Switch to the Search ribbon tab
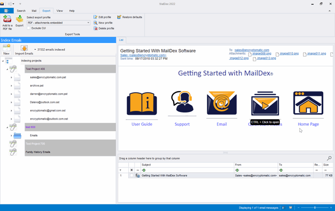This screenshot has height=211, width=335. pos(21,11)
